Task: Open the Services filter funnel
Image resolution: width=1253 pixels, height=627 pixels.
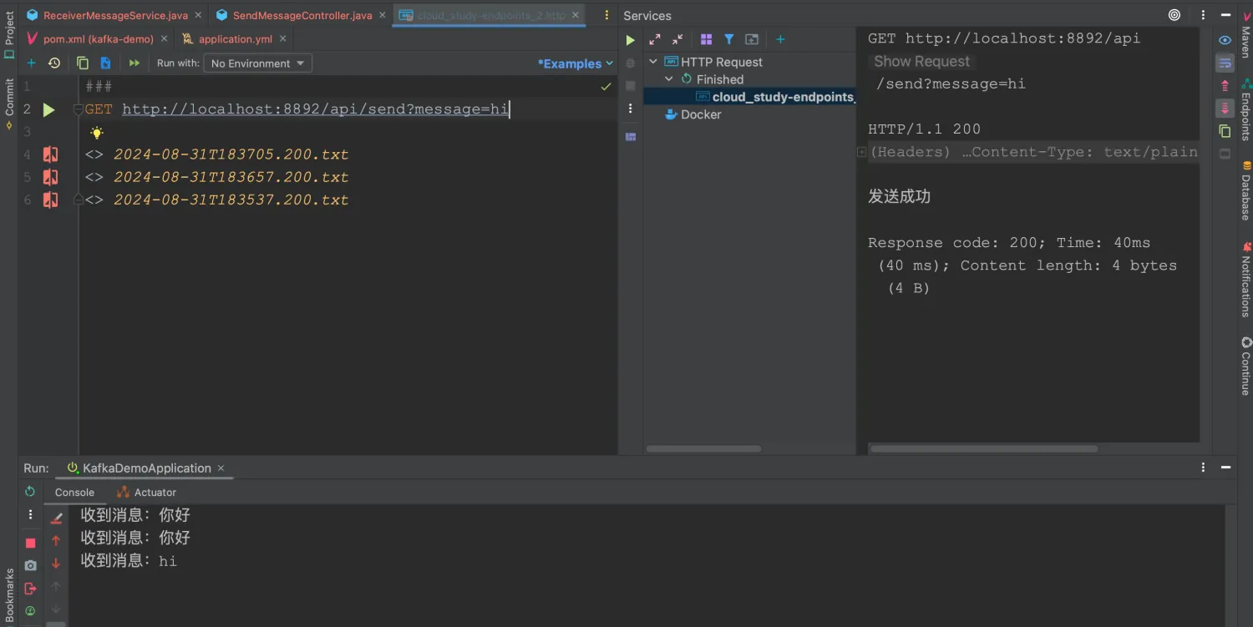Action: click(728, 39)
